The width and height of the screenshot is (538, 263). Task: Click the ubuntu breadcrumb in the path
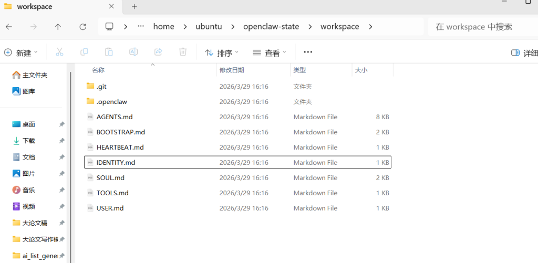coord(209,27)
